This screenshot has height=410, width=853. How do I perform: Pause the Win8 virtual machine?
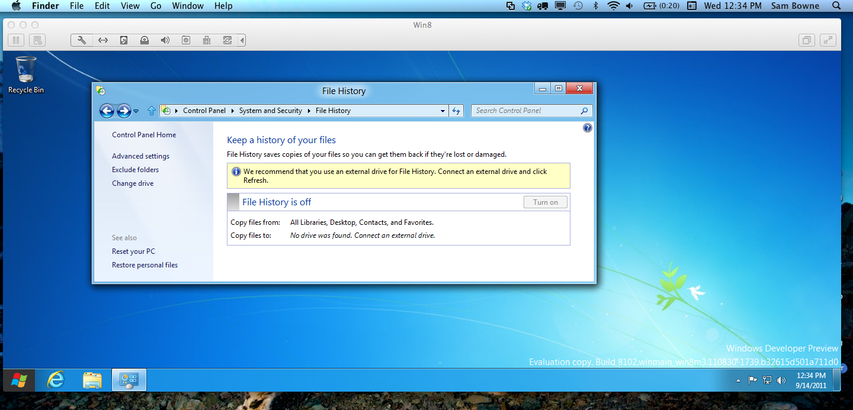click(x=16, y=40)
